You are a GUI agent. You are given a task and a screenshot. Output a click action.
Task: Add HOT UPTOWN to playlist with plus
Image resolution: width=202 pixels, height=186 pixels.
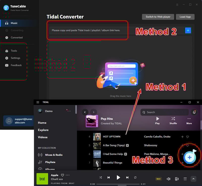[182, 137]
